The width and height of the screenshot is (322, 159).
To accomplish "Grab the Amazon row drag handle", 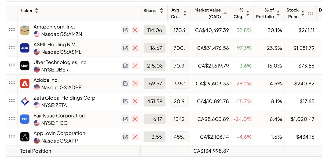I will coord(12,30).
